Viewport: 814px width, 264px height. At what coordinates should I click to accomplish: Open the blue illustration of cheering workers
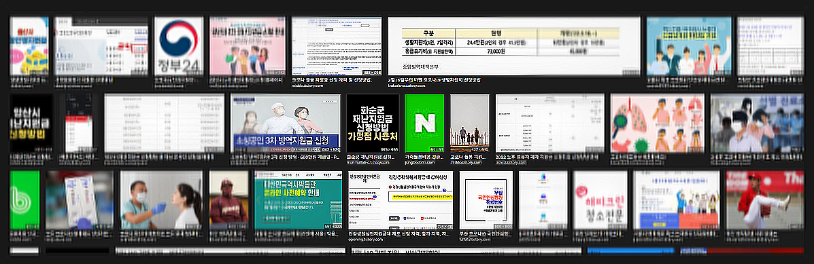tap(689, 46)
